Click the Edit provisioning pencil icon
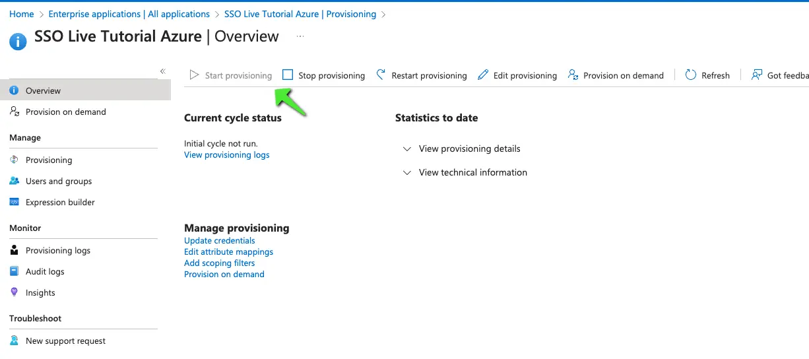 483,75
